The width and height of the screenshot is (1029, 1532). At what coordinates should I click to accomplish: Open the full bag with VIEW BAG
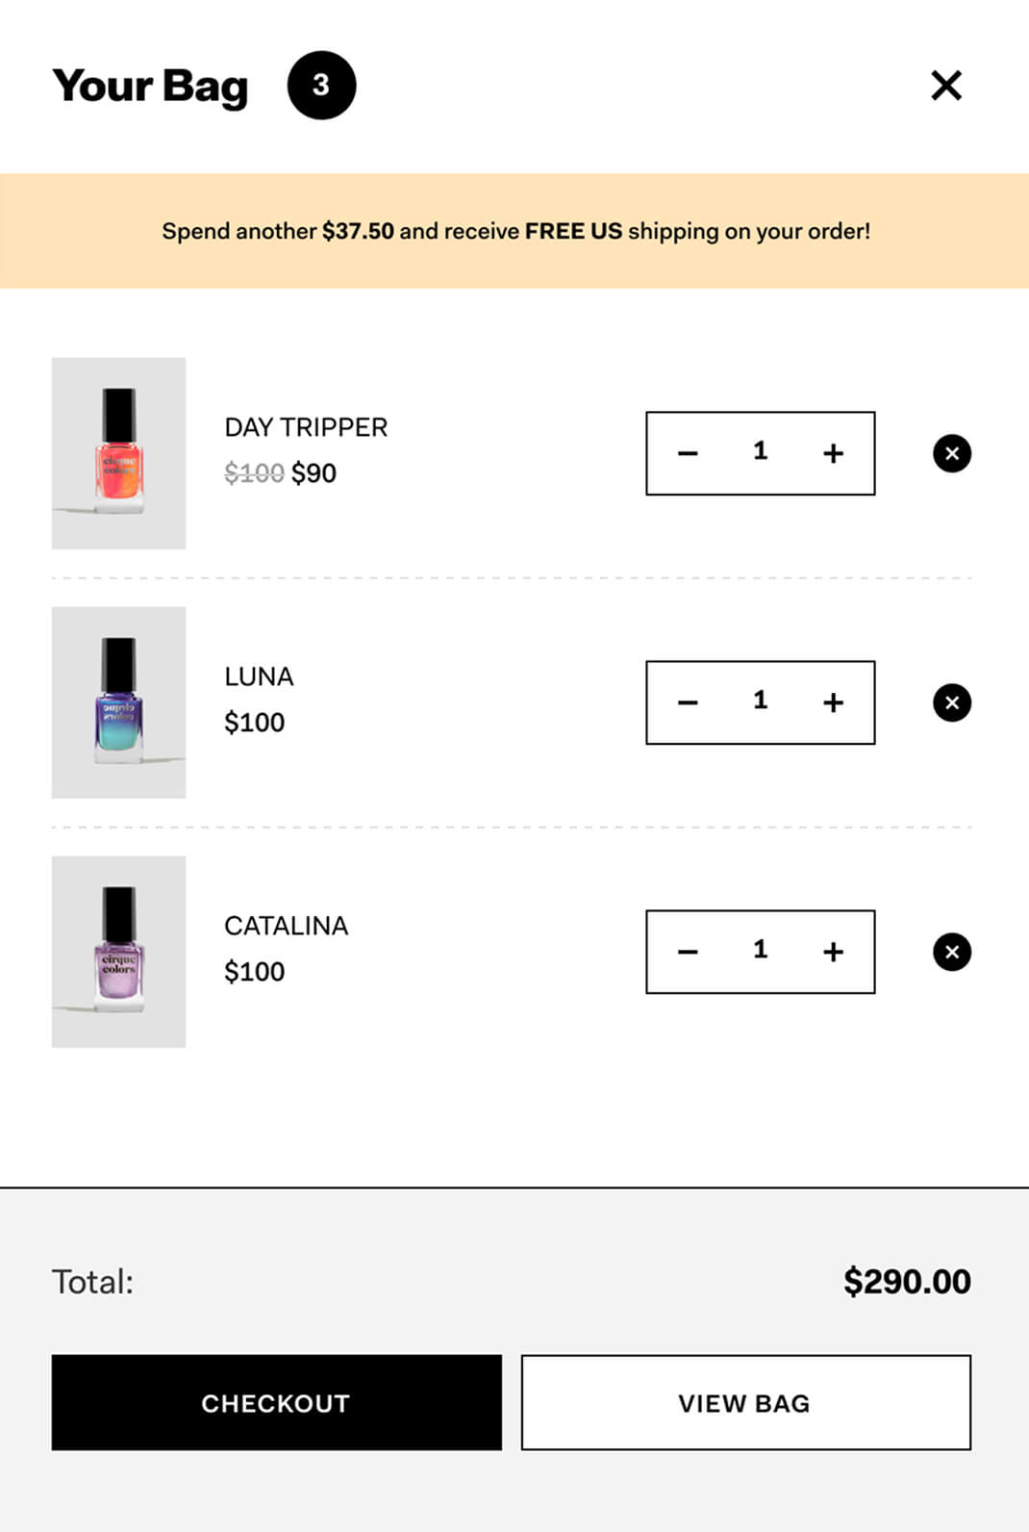click(x=745, y=1403)
